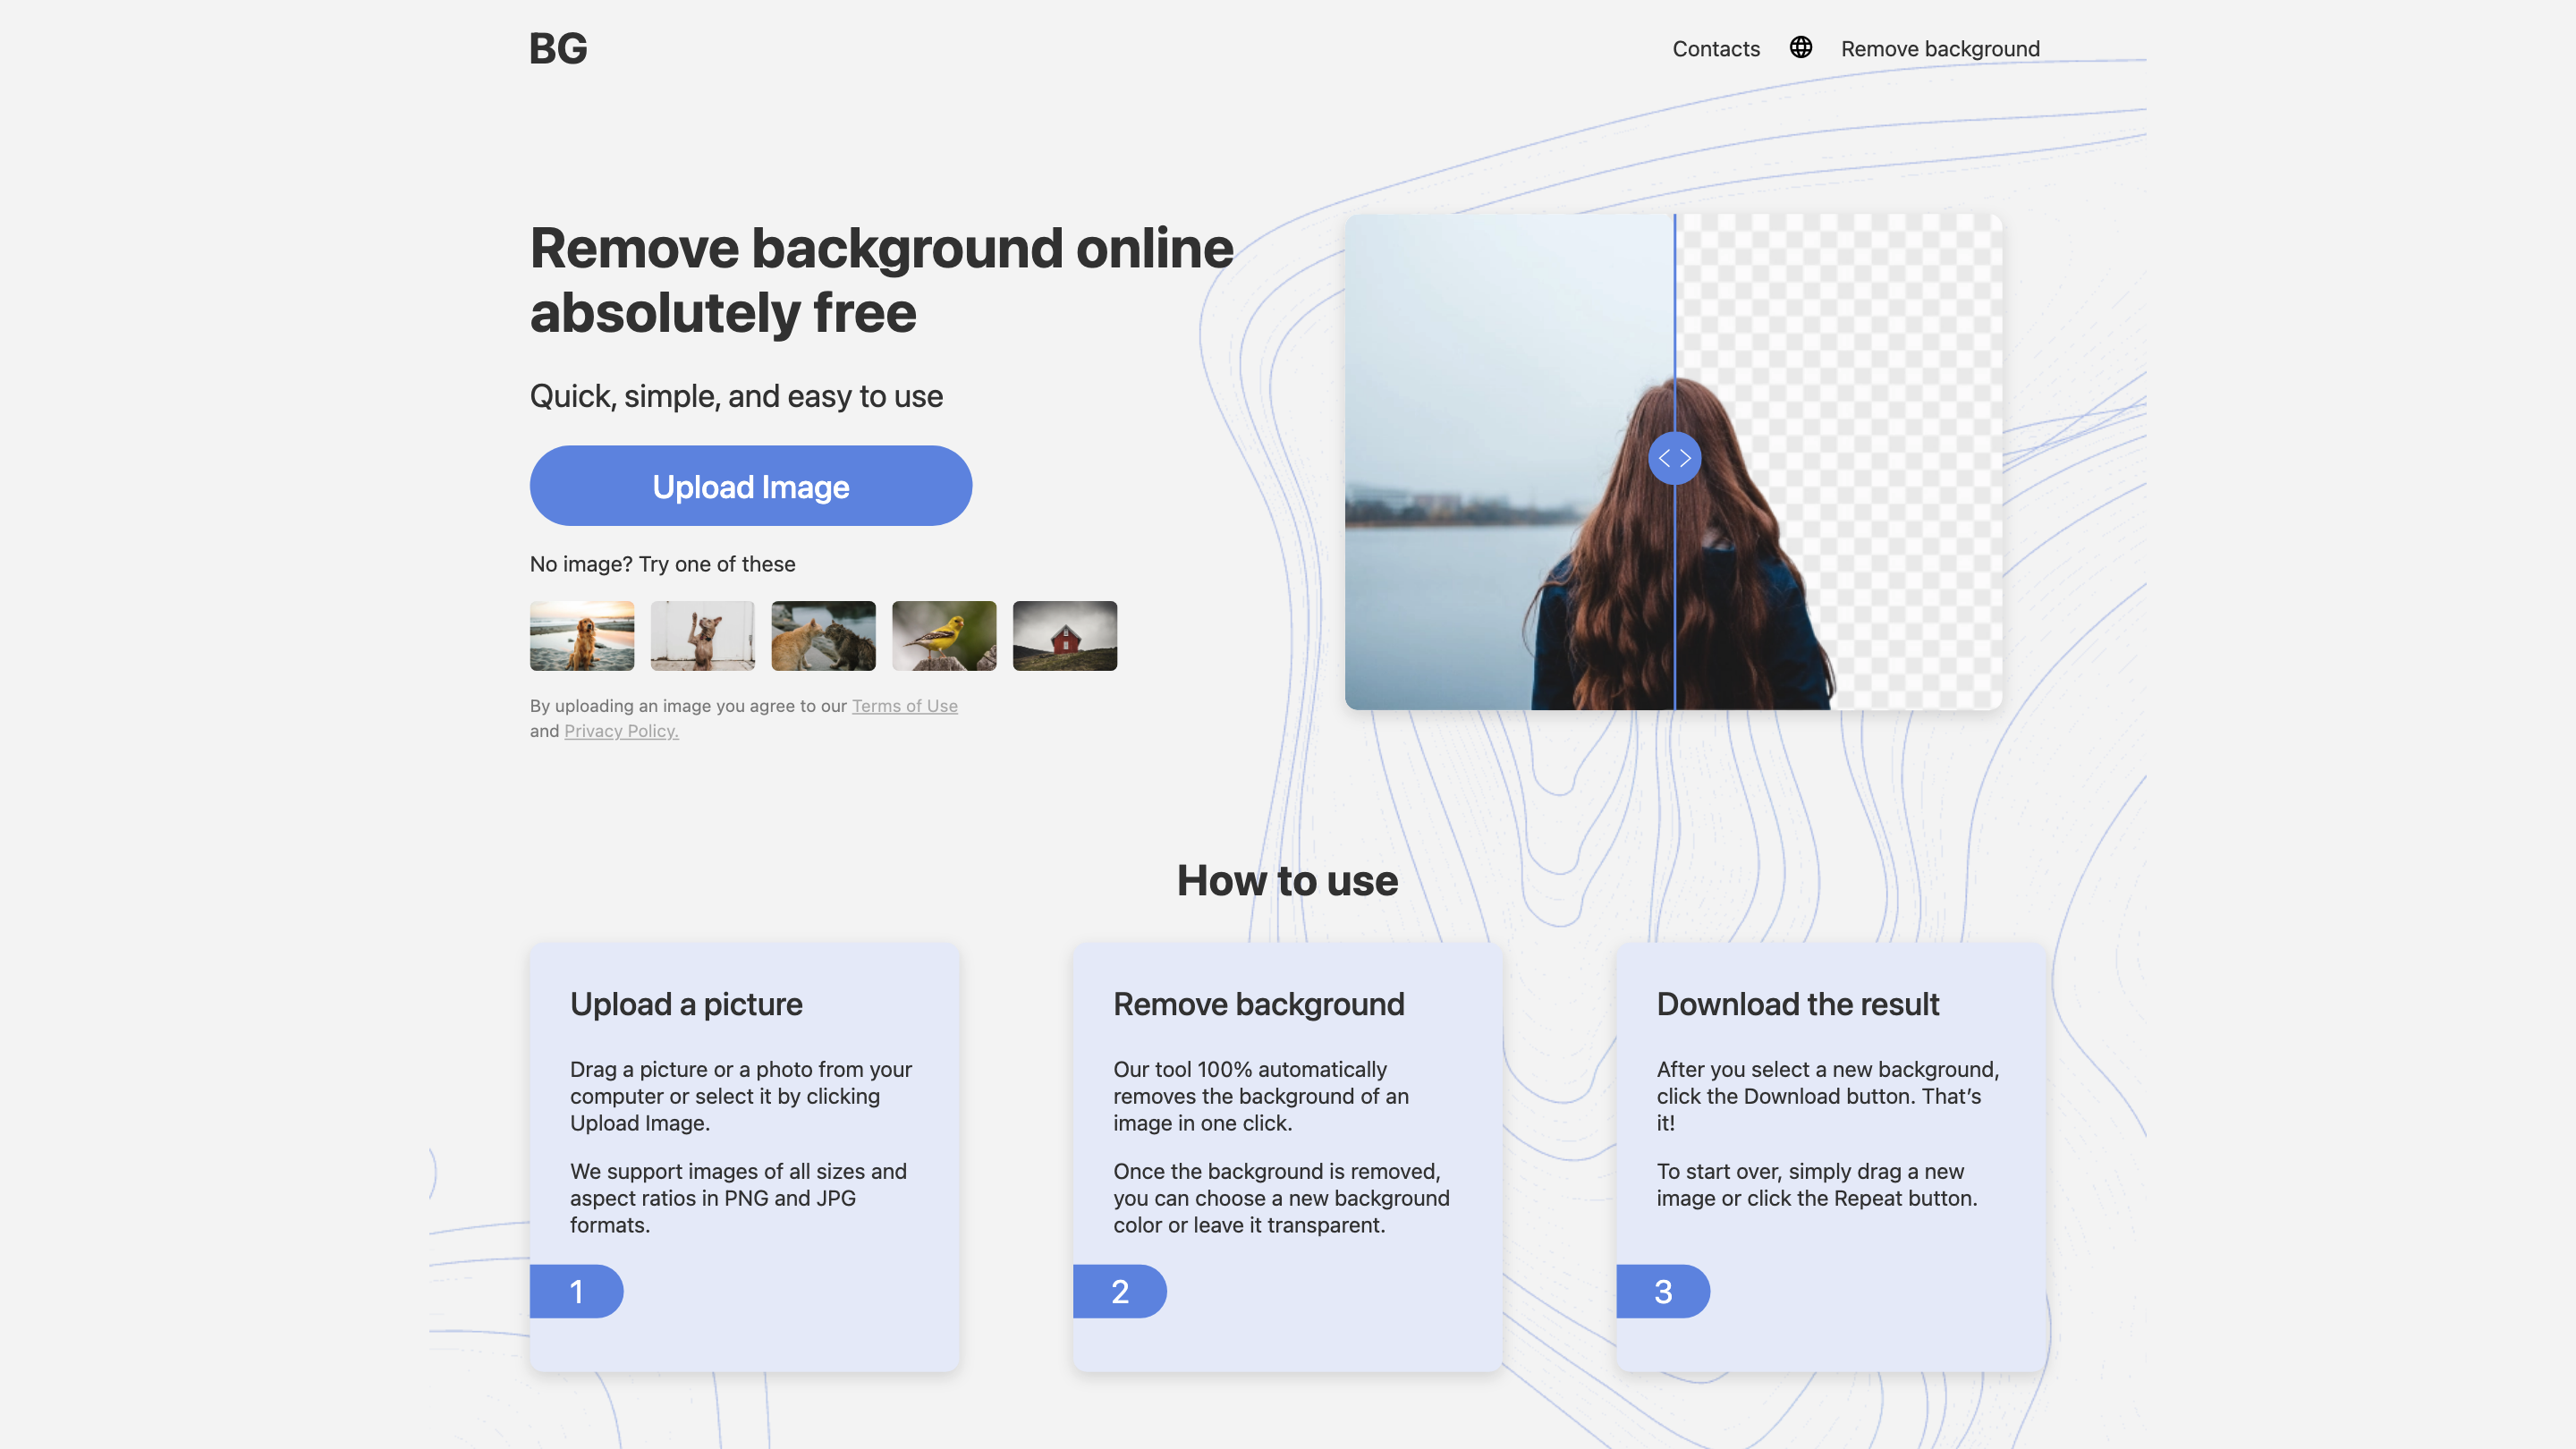Pick the two cats sample image
This screenshot has height=1449, width=2576.
pyautogui.click(x=823, y=635)
